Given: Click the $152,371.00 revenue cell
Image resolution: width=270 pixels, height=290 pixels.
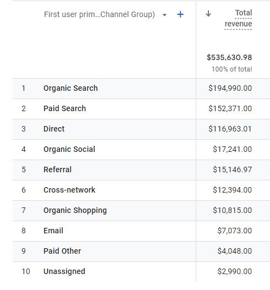Looking at the screenshot, I should tap(230, 108).
